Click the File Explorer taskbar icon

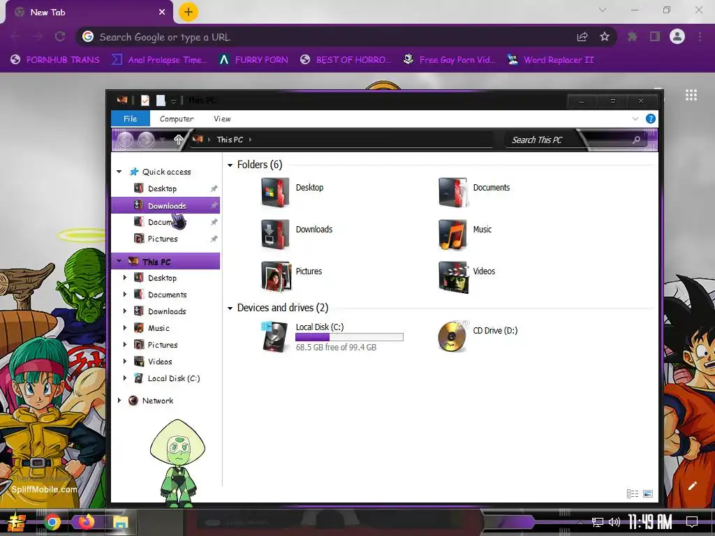pos(120,522)
